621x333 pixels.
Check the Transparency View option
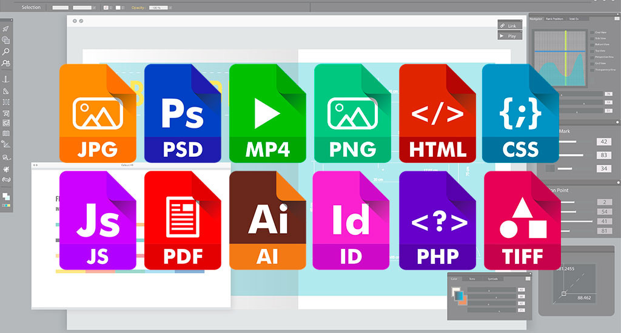pos(592,70)
